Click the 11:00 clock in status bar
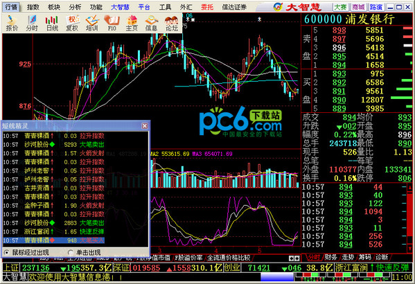 [402, 277]
